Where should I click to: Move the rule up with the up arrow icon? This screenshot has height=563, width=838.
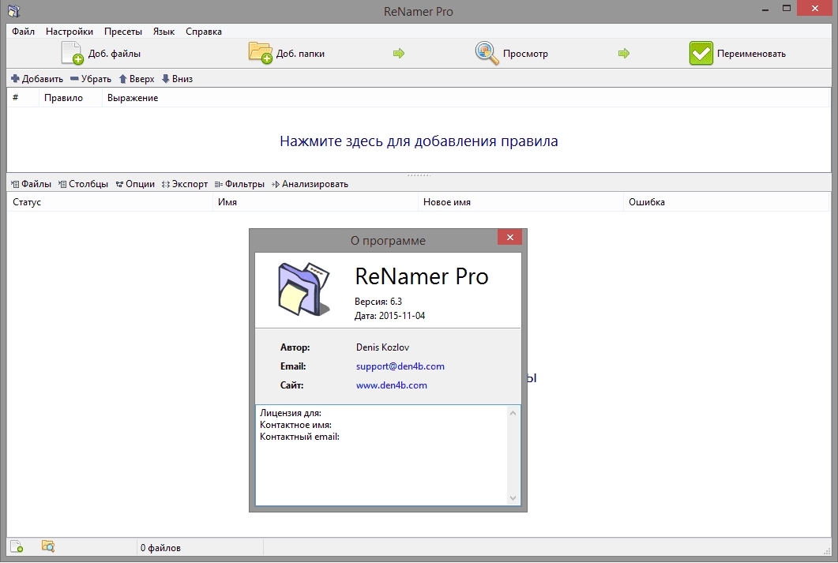point(122,78)
